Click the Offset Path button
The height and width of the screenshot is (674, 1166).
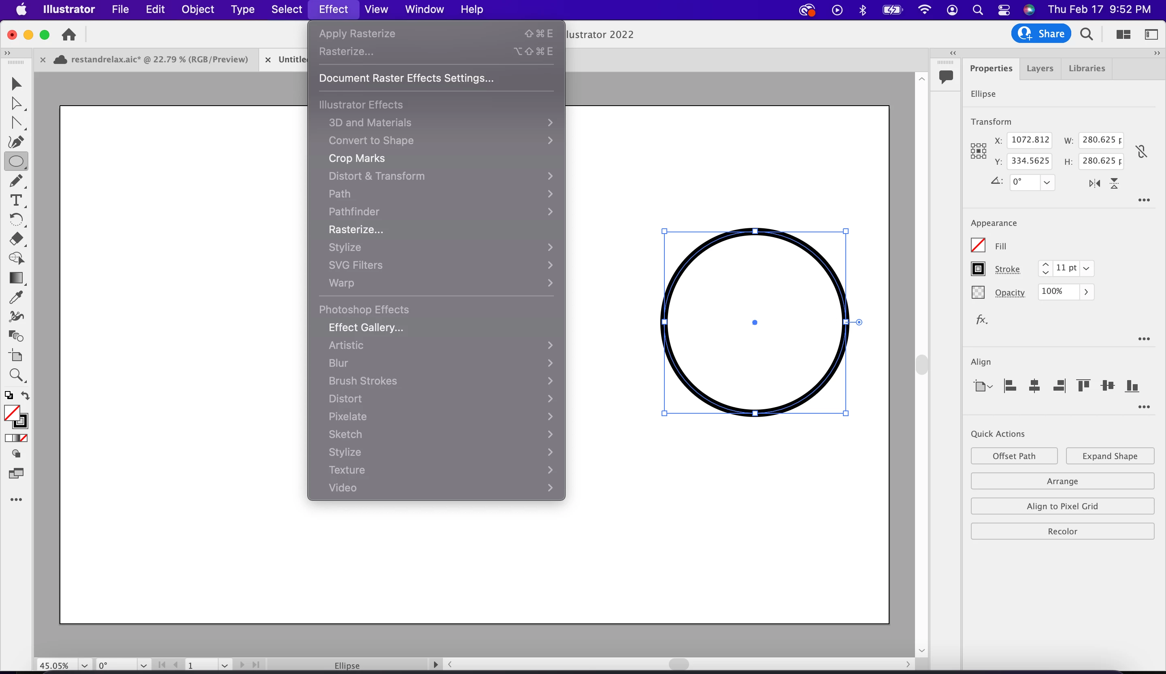(1014, 456)
